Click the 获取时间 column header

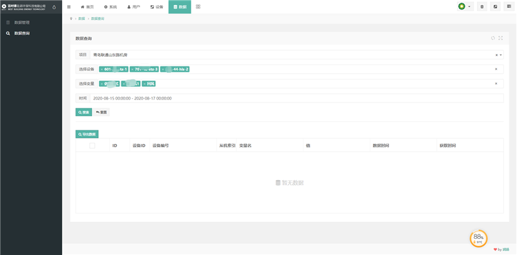click(448, 145)
